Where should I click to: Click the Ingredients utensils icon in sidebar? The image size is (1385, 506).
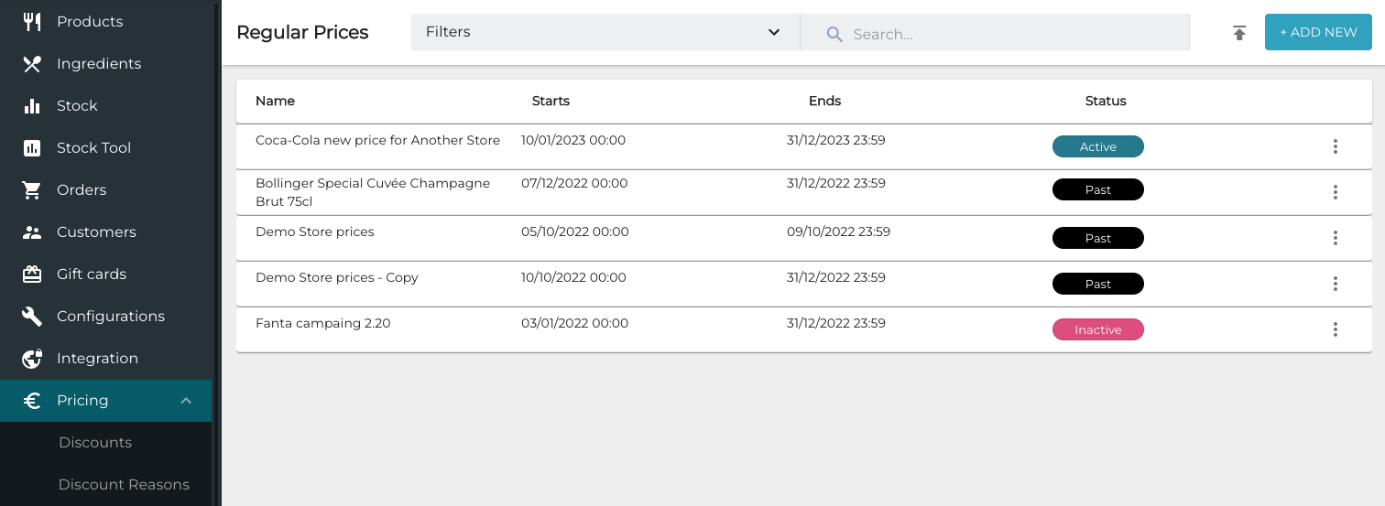pos(32,64)
